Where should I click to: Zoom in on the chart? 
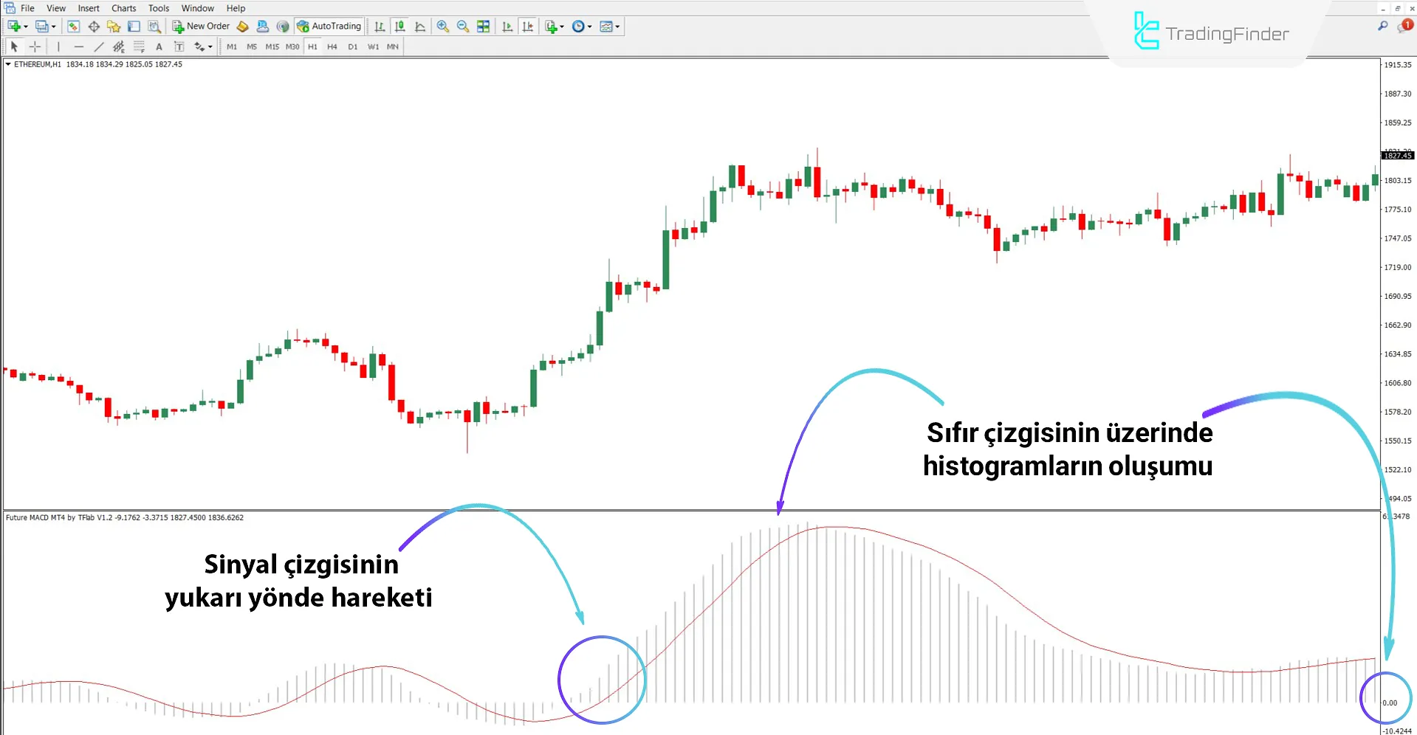click(442, 26)
